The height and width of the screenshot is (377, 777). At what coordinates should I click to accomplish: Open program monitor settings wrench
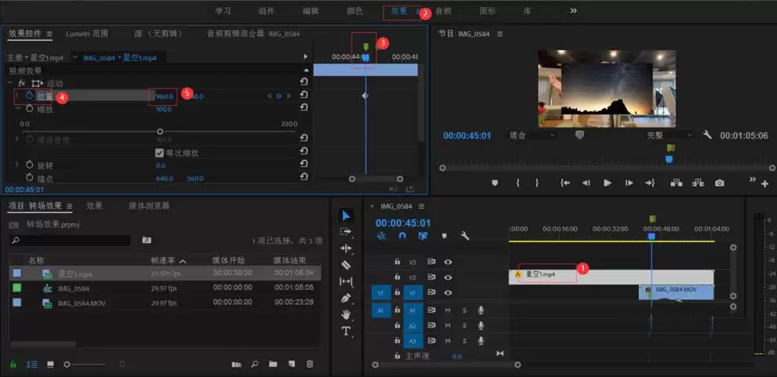(708, 135)
